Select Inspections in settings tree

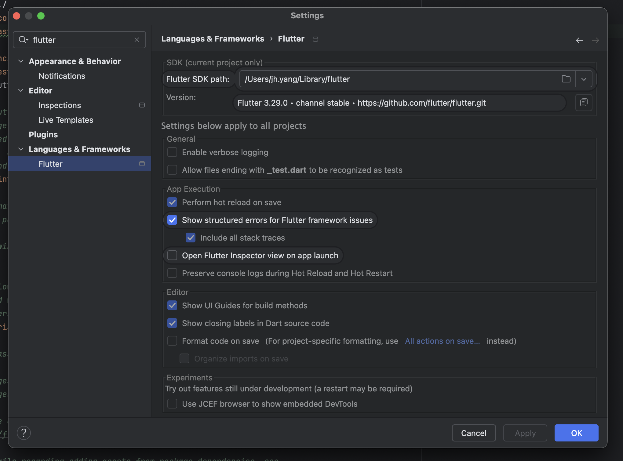point(60,105)
